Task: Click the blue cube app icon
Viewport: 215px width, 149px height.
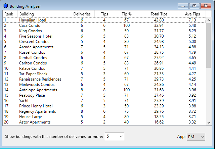Action: (x=6, y=6)
